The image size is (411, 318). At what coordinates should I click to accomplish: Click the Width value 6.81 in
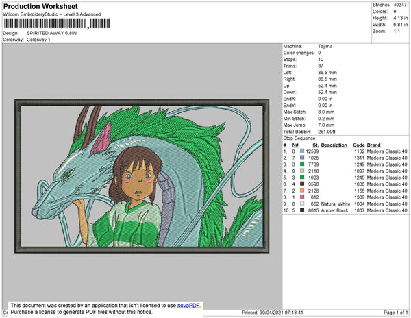pos(401,25)
